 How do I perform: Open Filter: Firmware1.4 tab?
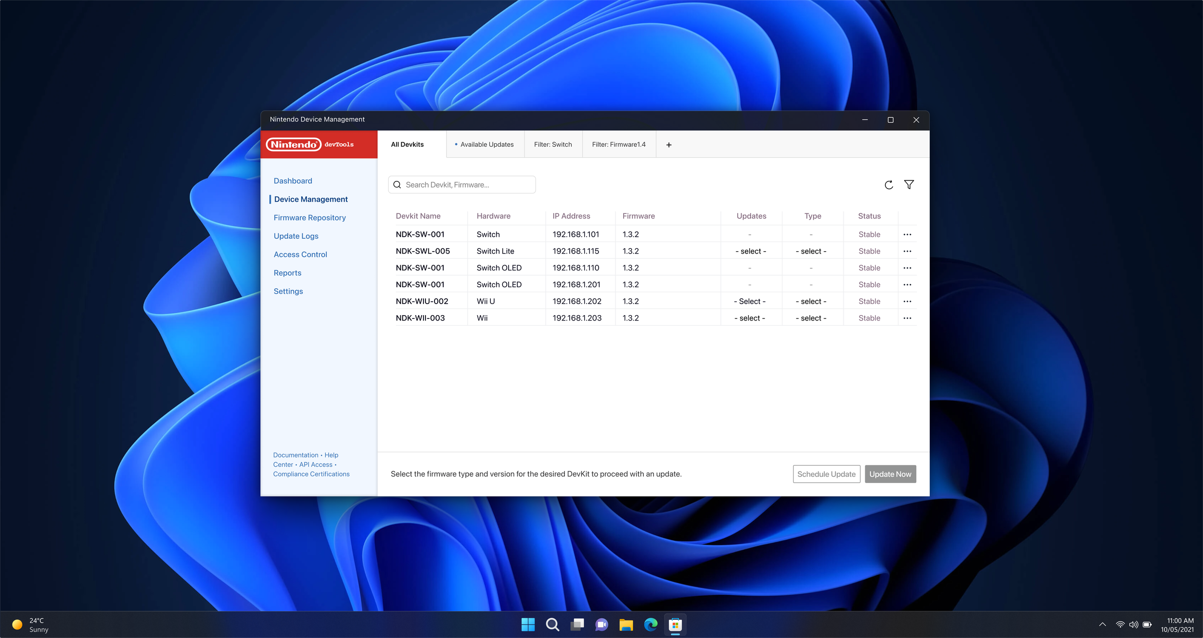[619, 144]
